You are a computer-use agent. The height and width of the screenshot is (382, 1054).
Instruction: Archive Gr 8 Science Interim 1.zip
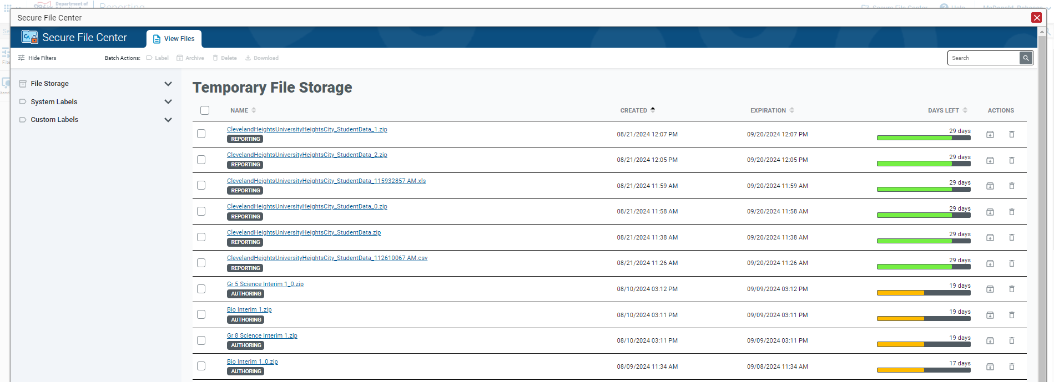coord(990,341)
